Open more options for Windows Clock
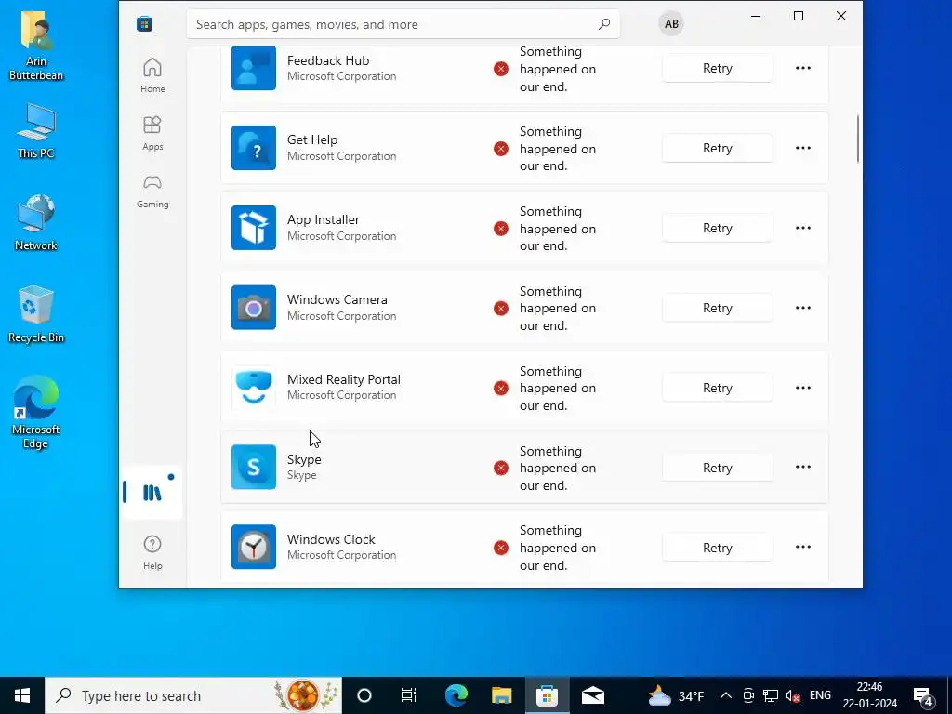 coord(802,547)
